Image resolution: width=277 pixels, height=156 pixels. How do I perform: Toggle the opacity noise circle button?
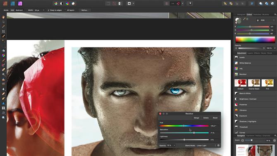(236, 48)
